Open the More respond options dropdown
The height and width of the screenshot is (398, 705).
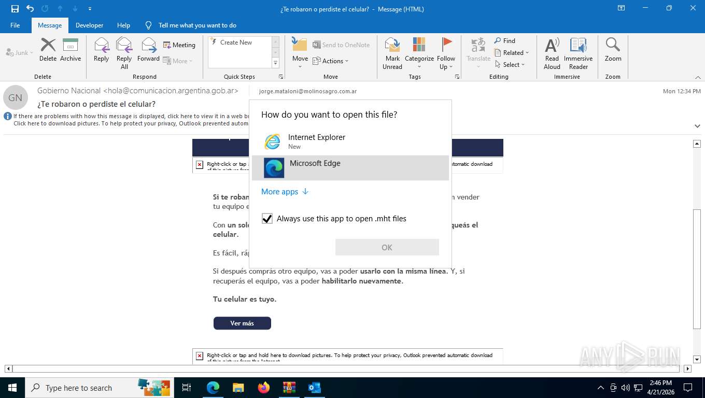(178, 61)
